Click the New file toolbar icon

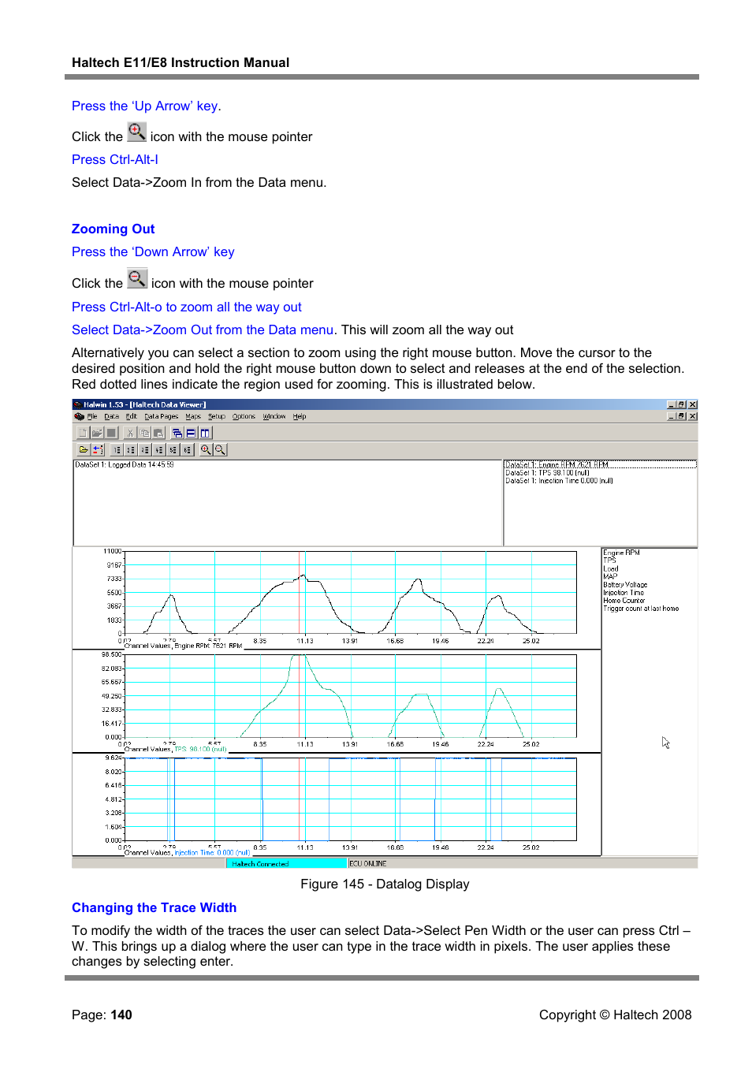point(83,433)
